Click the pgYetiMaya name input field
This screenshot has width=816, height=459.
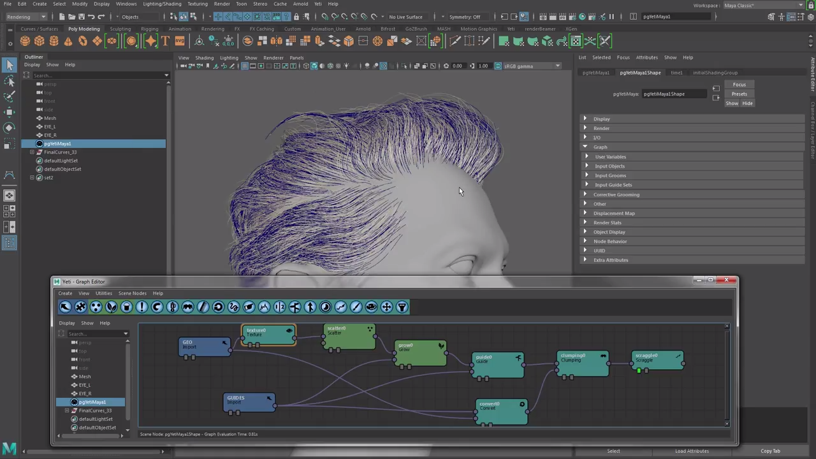coord(674,94)
